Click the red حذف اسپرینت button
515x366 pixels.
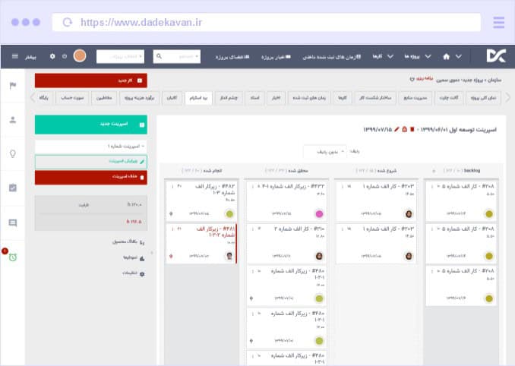point(91,177)
